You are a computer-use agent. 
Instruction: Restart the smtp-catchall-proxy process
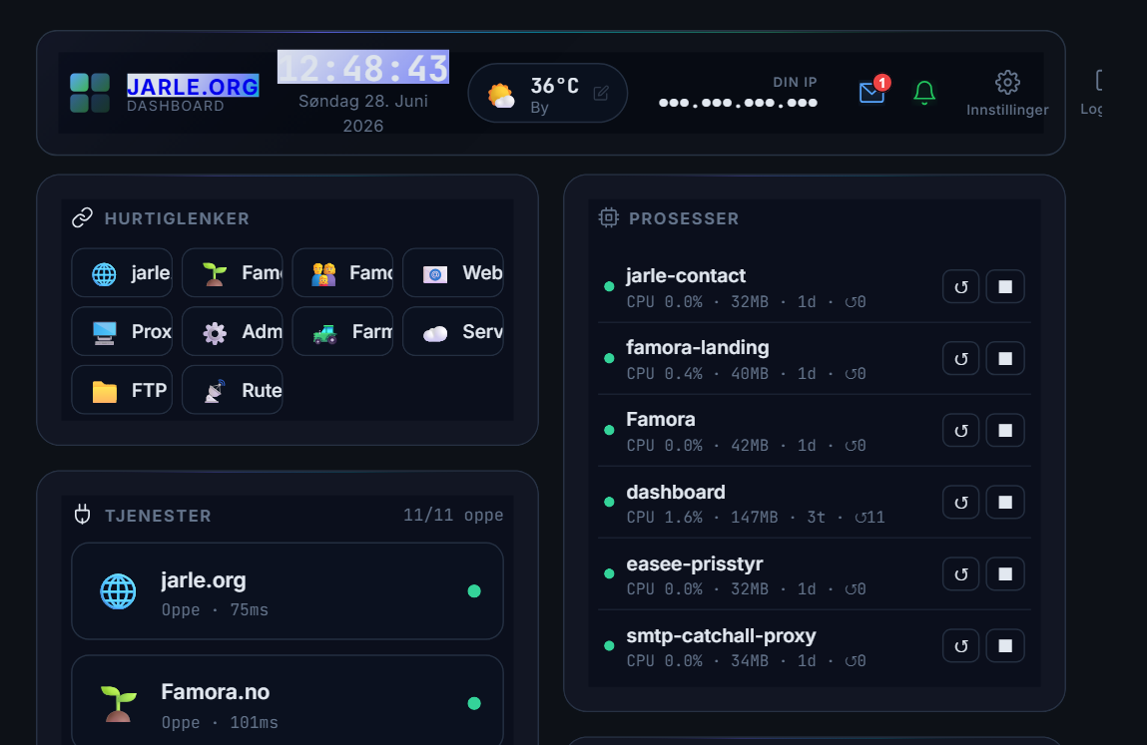(961, 645)
